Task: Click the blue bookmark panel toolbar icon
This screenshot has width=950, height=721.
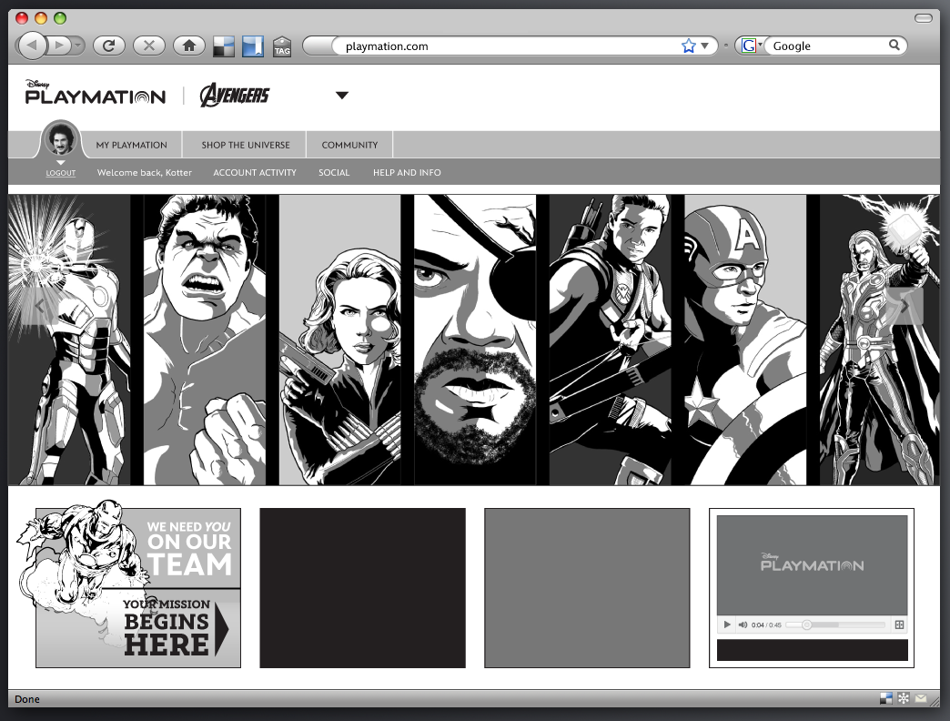Action: pos(253,46)
